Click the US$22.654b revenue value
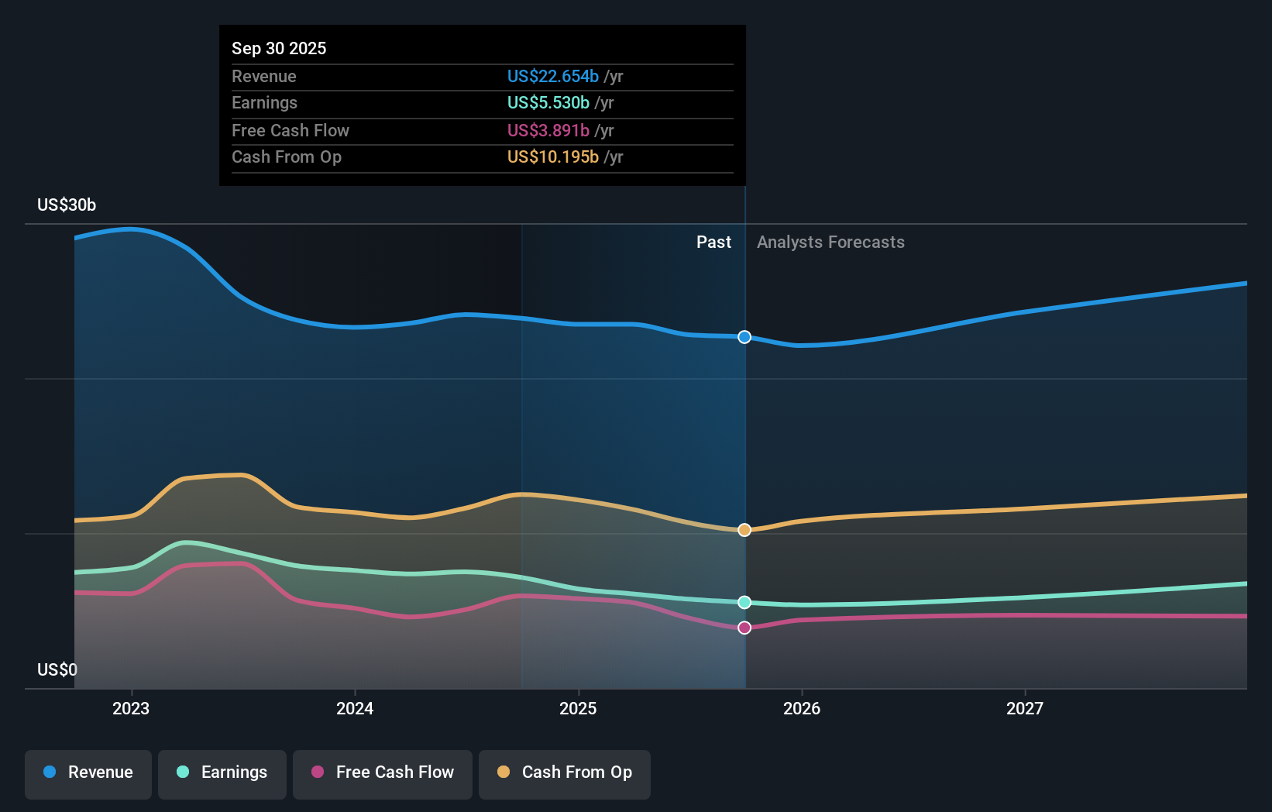Screen dimensions: 1272x812 tap(552, 76)
